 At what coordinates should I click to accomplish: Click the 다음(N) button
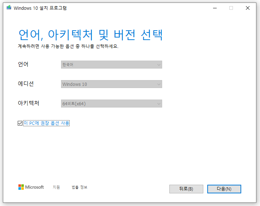(224, 189)
